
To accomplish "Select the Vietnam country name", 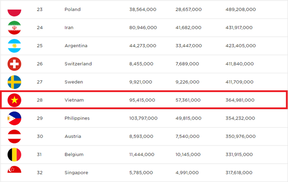I will [x=75, y=100].
